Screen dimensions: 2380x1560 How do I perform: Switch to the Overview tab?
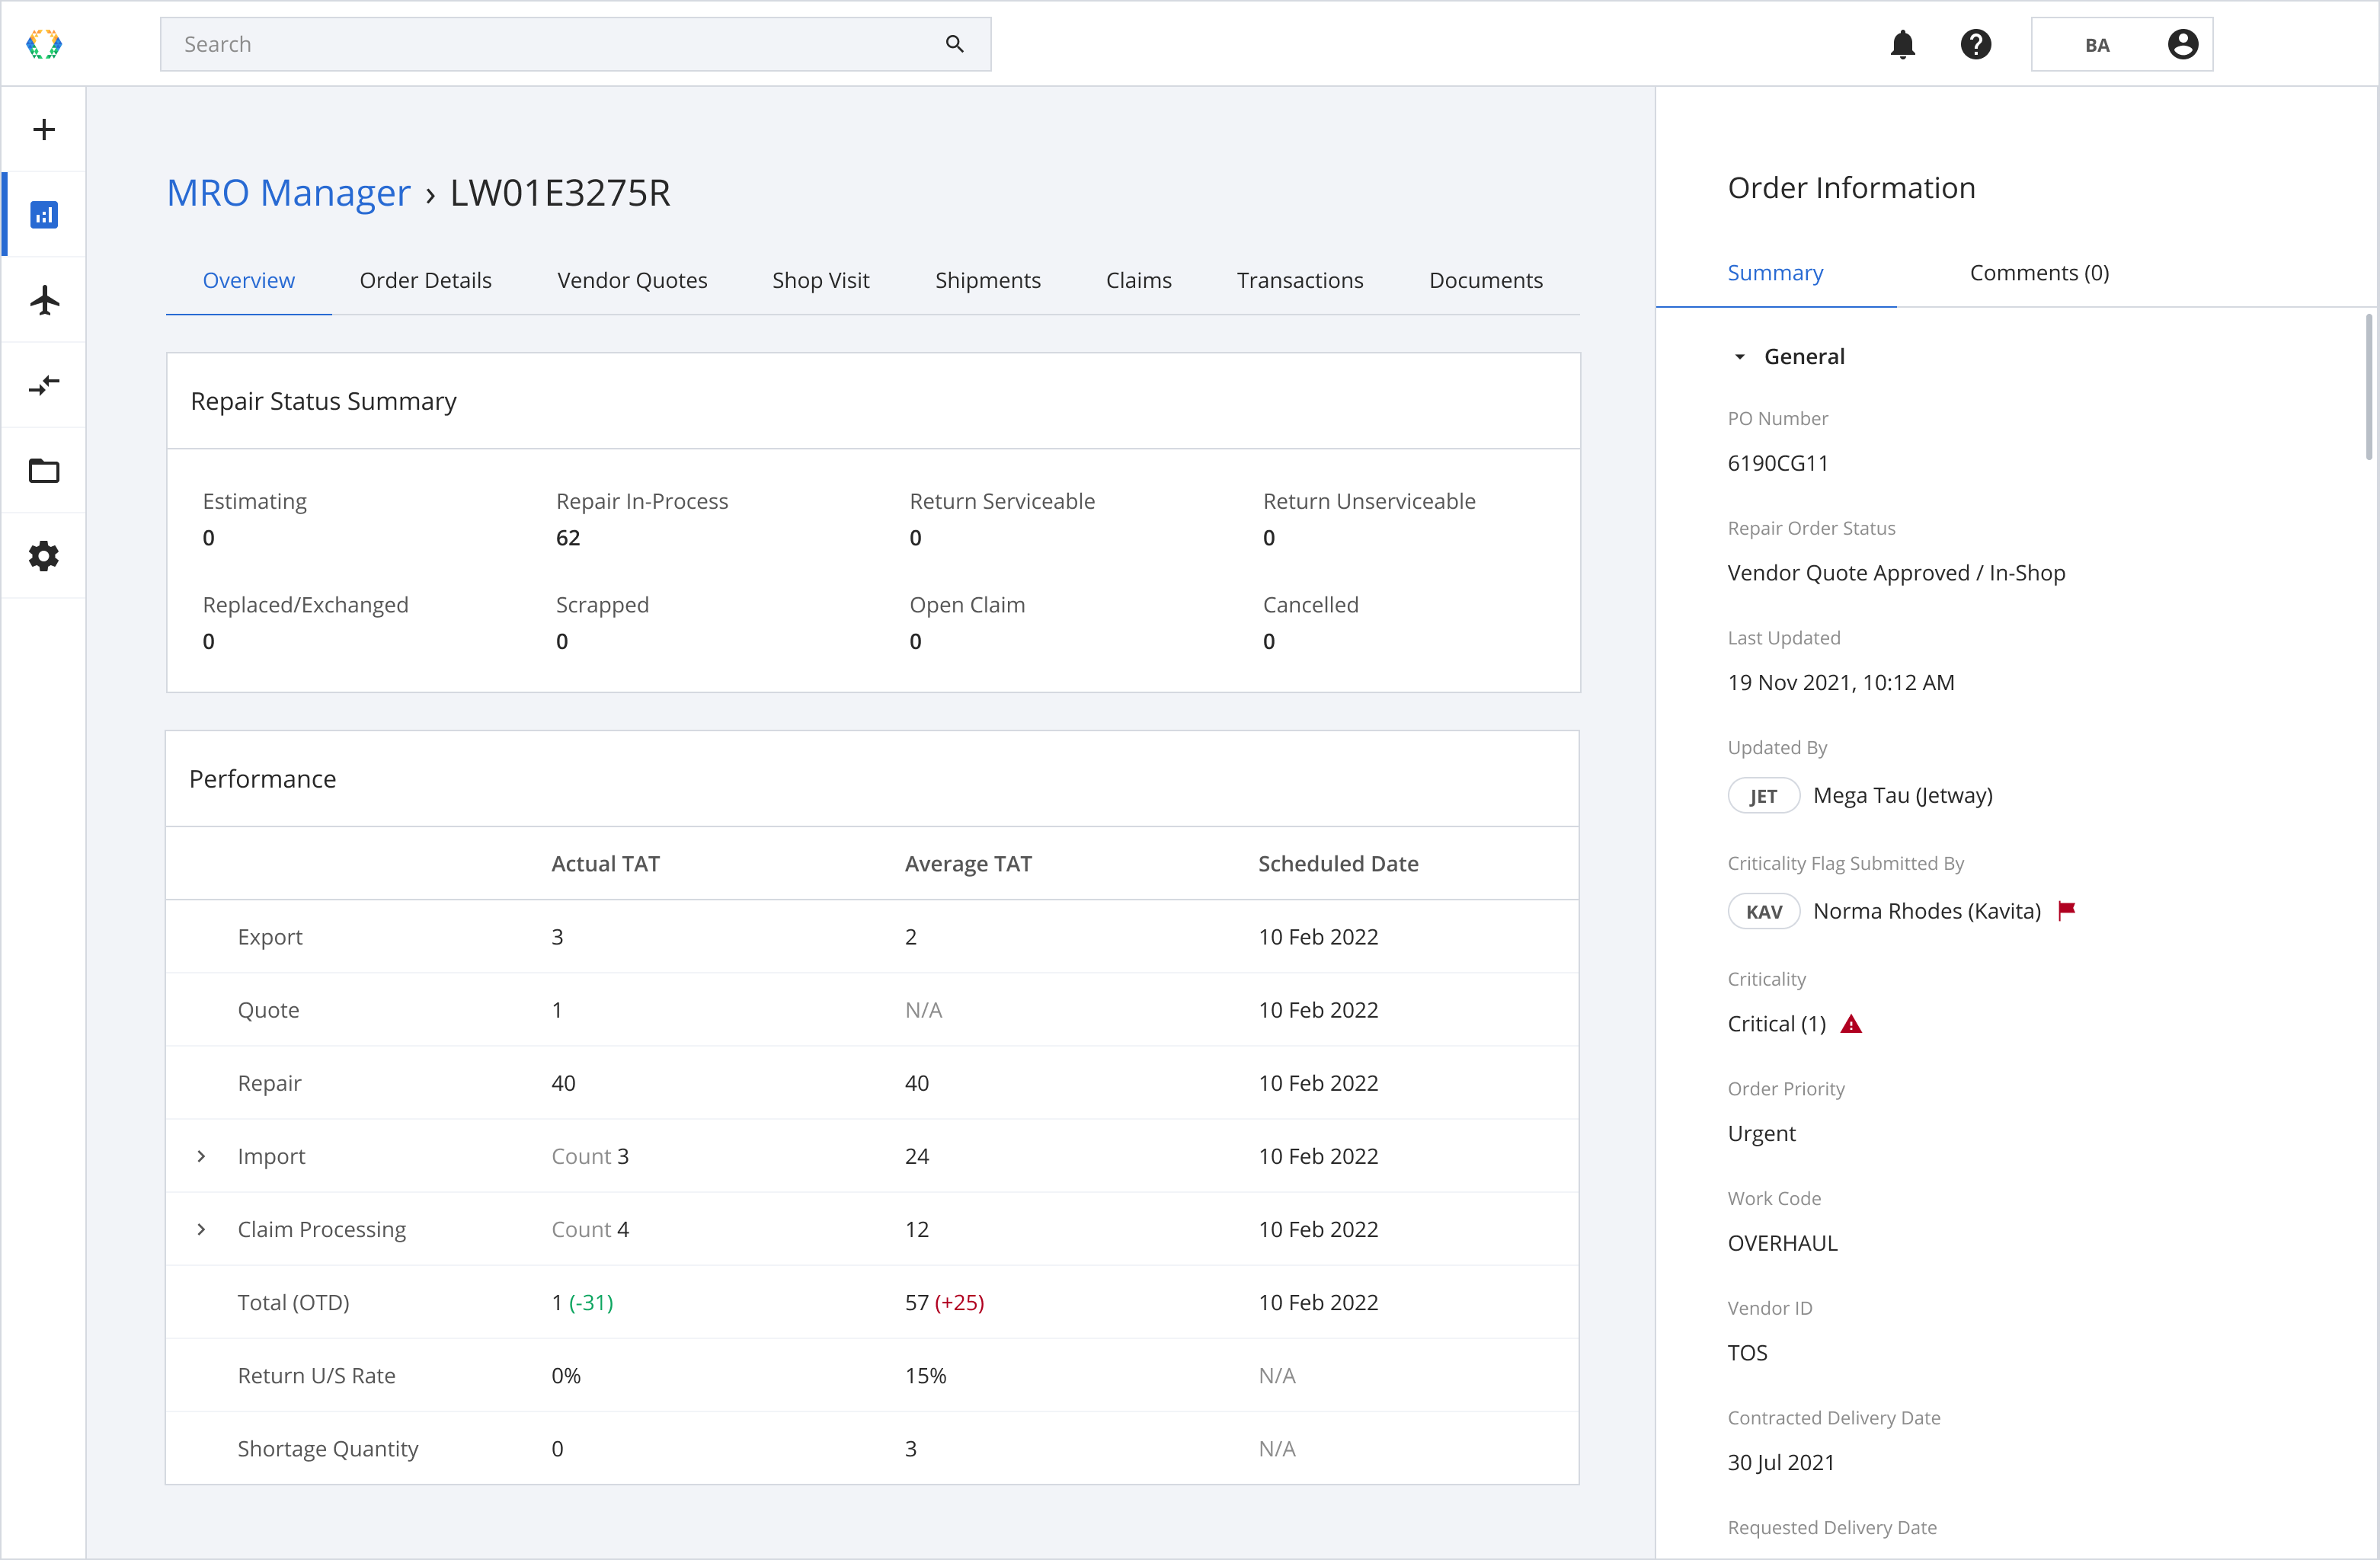(248, 280)
